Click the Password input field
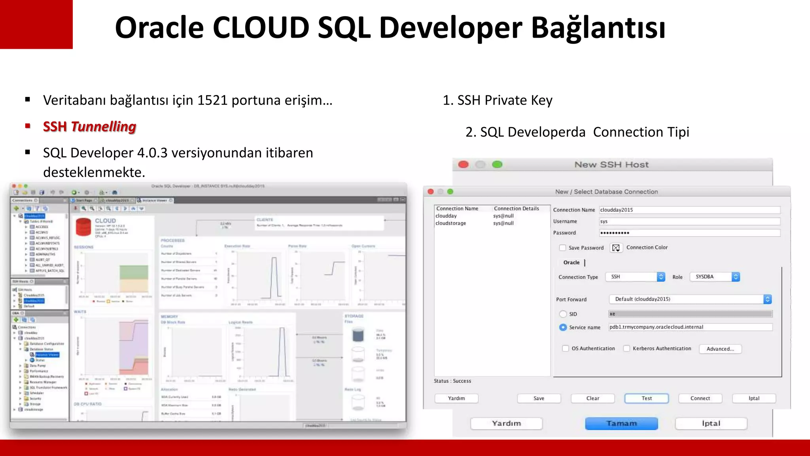 click(690, 233)
